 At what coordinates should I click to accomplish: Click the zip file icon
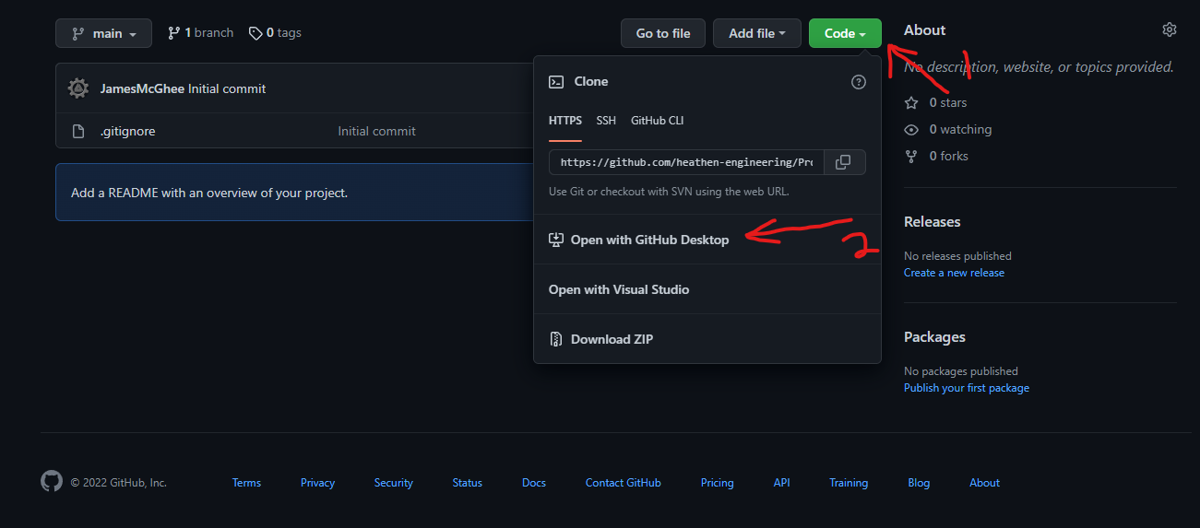(556, 339)
